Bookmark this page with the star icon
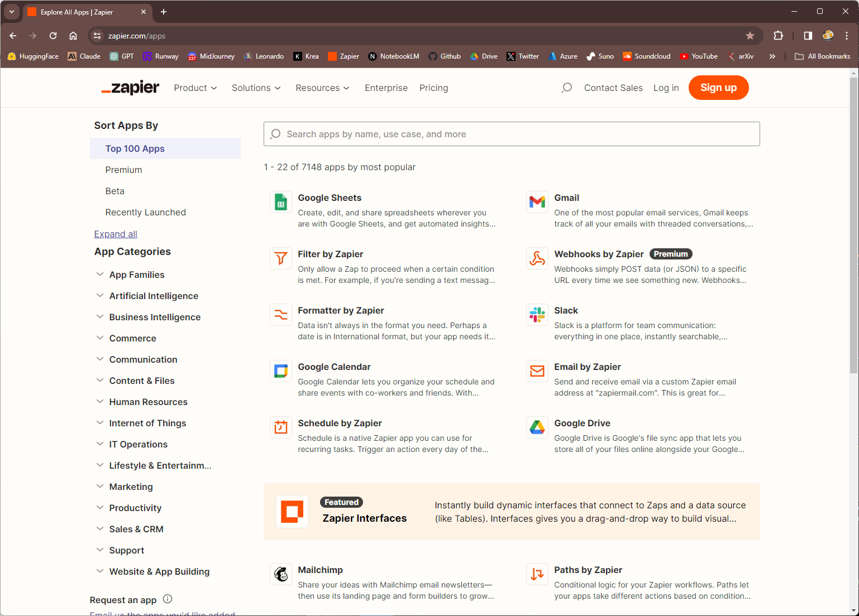 pyautogui.click(x=750, y=36)
